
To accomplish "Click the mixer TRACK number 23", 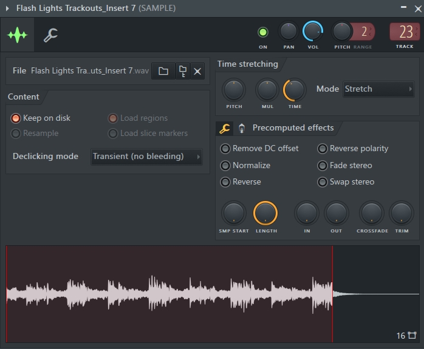I will tap(405, 32).
